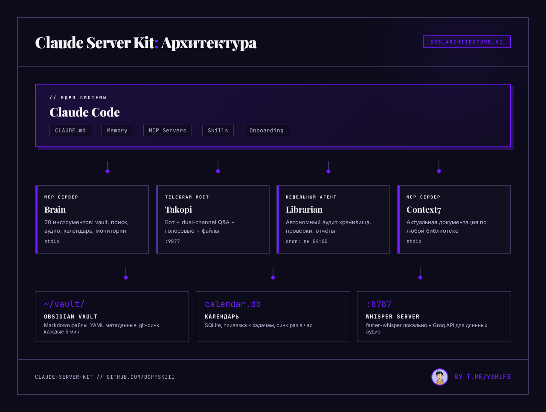
Task: Click the Takopi 'Бот + dual-channel Q&A' text
Action: pos(200,226)
